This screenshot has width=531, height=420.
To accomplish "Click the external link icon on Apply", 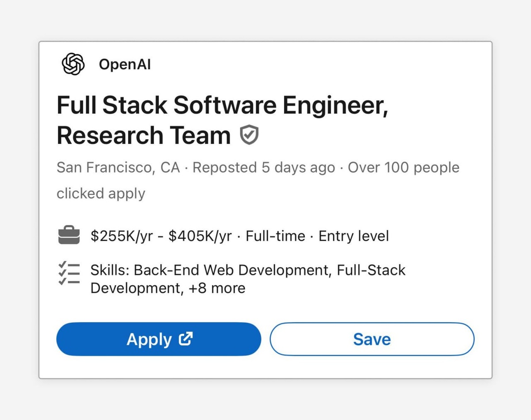I will point(185,339).
